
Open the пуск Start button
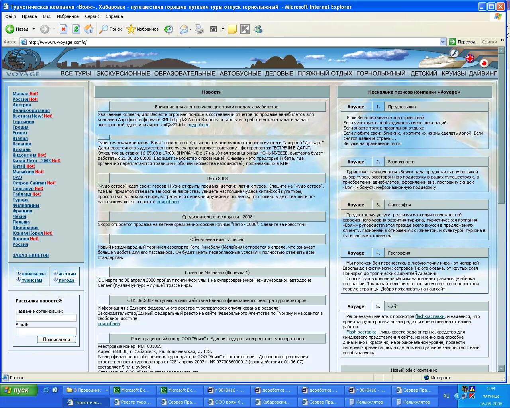click(x=19, y=390)
